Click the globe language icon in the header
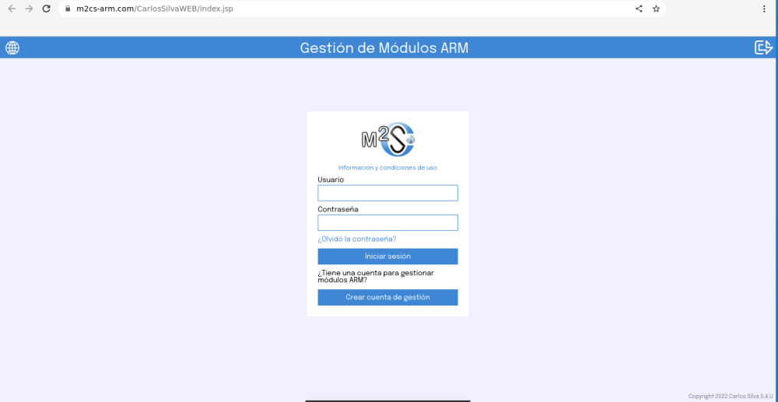778x402 pixels. pos(12,48)
